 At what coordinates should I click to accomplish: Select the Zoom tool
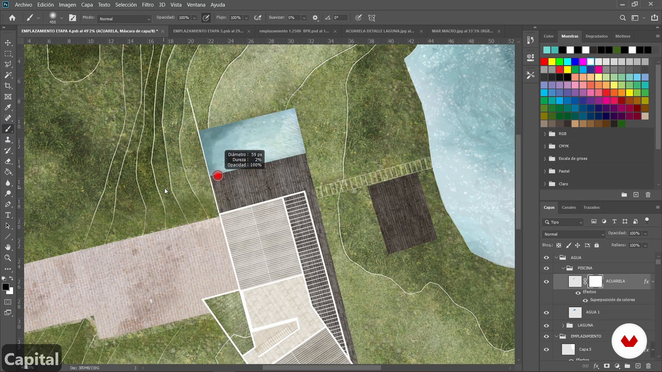pos(8,258)
